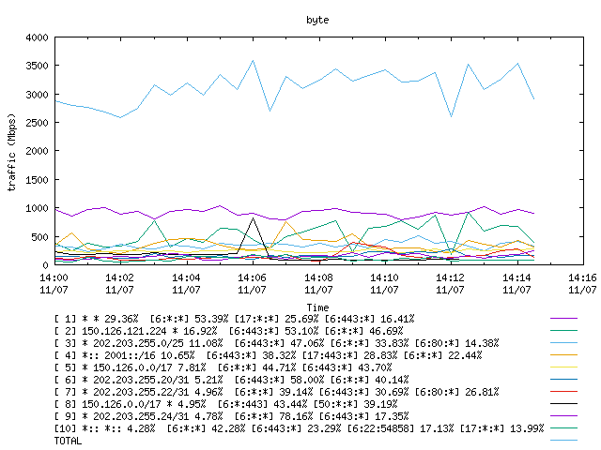Screen dimensions: 601x450
Task: Click "[17:443:*] 28.83%" in legend row [ 4]
Action: click(x=349, y=355)
